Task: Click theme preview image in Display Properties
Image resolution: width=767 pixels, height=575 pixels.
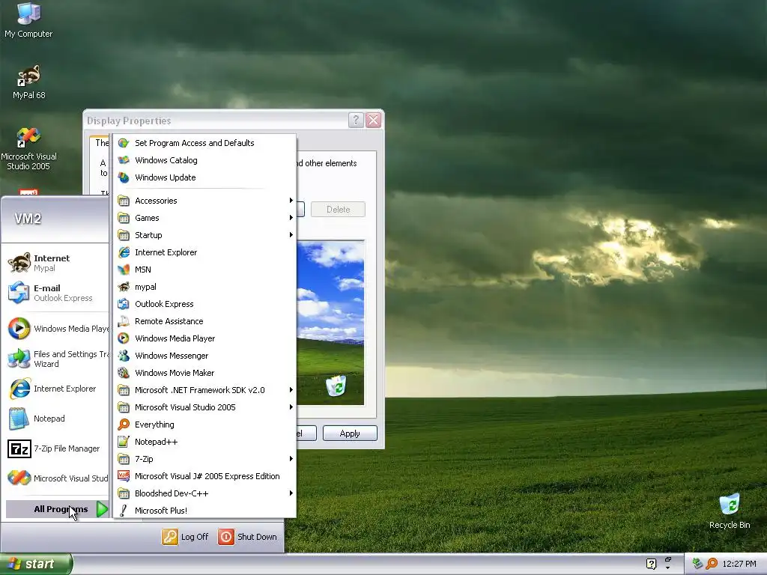Action: [330, 323]
